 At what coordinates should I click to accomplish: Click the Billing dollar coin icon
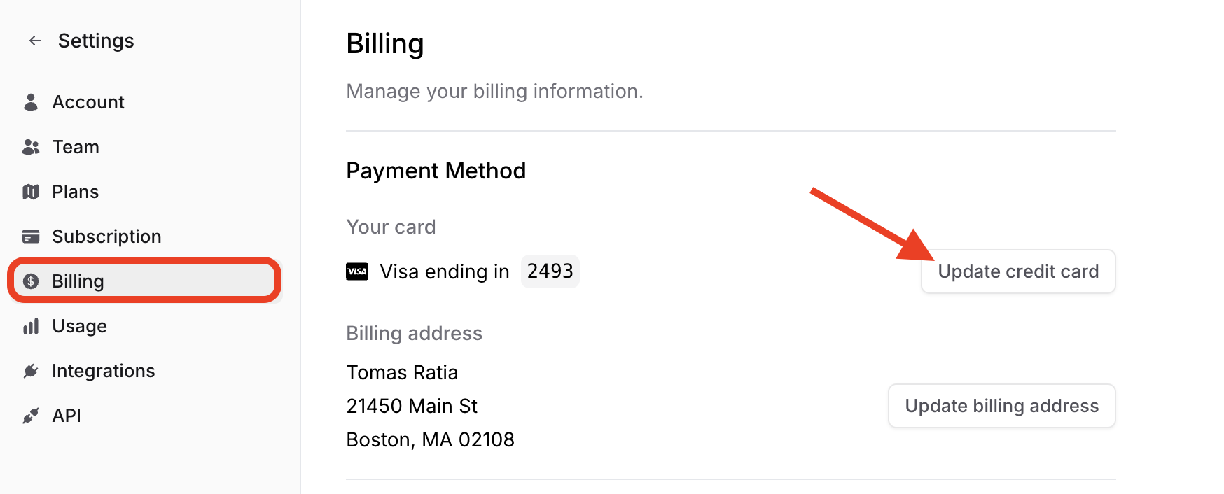point(31,281)
